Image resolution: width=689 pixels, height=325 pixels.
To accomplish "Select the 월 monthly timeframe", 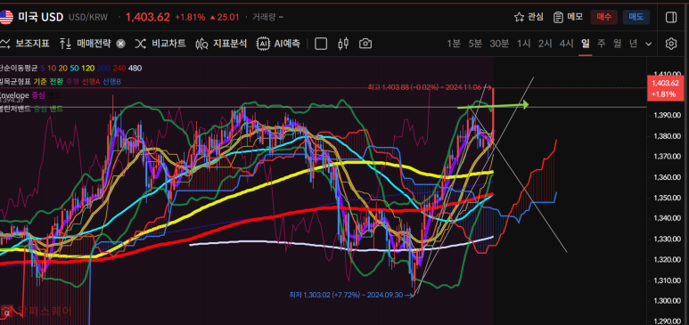I will click(x=618, y=44).
